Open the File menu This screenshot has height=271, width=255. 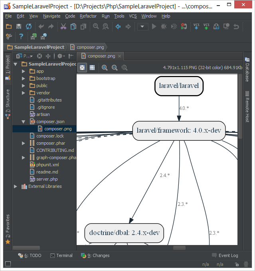[8, 16]
